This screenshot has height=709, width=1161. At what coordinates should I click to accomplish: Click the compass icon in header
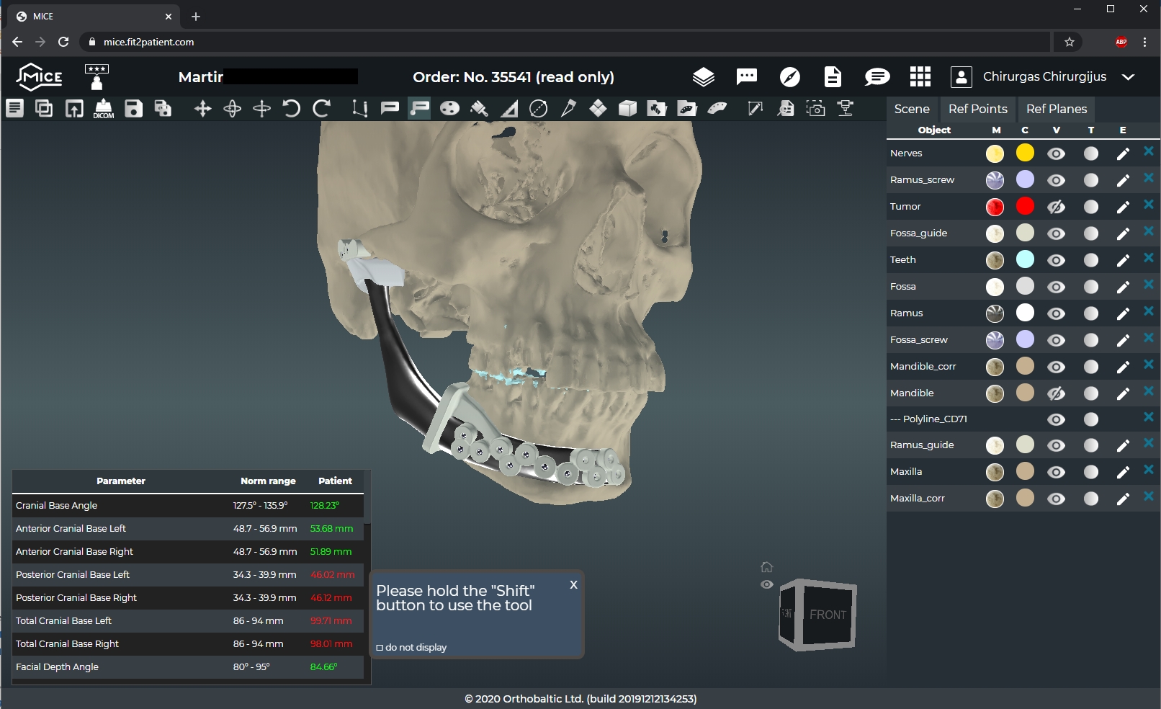[x=789, y=76]
